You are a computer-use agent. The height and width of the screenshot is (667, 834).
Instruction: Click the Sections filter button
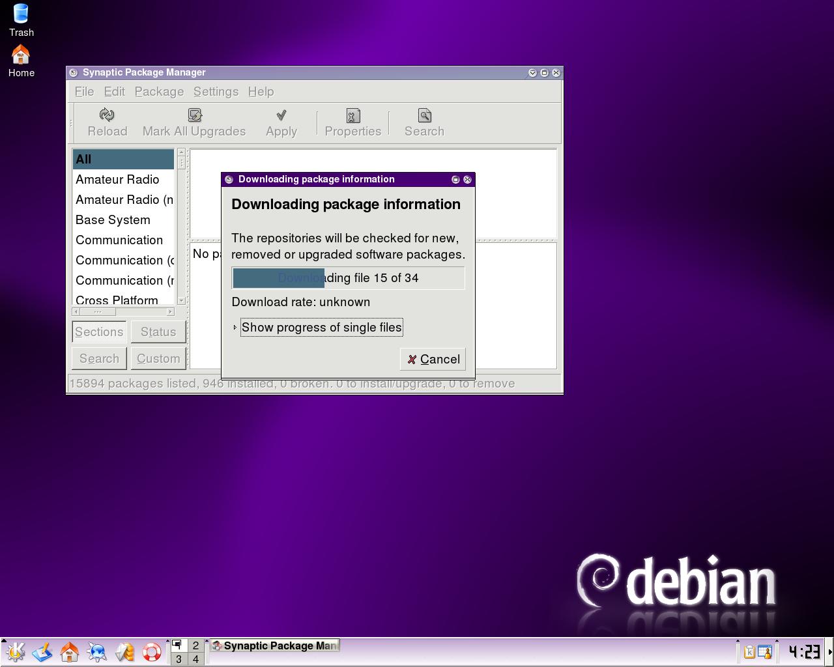(x=99, y=332)
